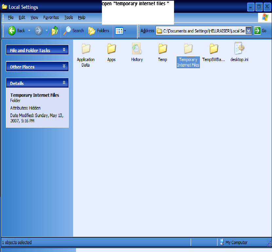Open the Help menu
Viewport: 272px width, 252px height.
pos(82,17)
